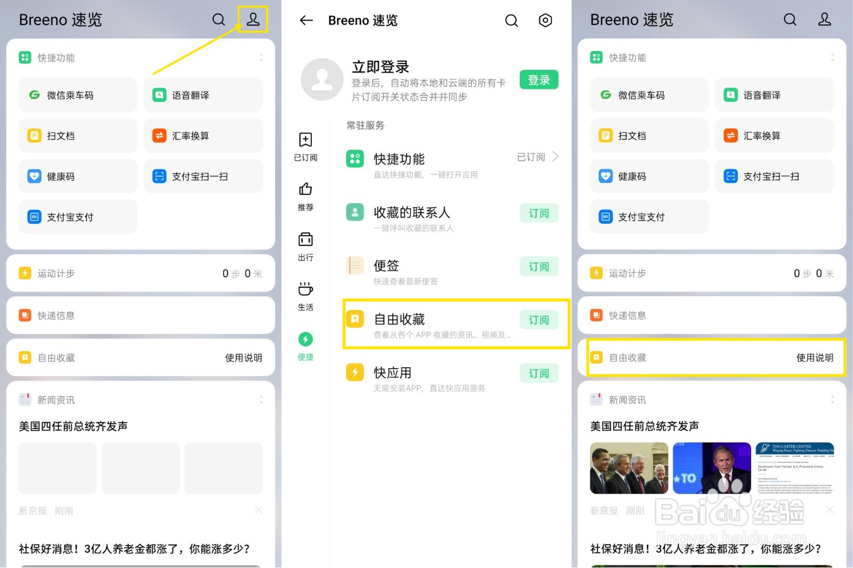This screenshot has height=568, width=853.
Task: Subscribe to 自由收藏 card
Action: point(539,320)
